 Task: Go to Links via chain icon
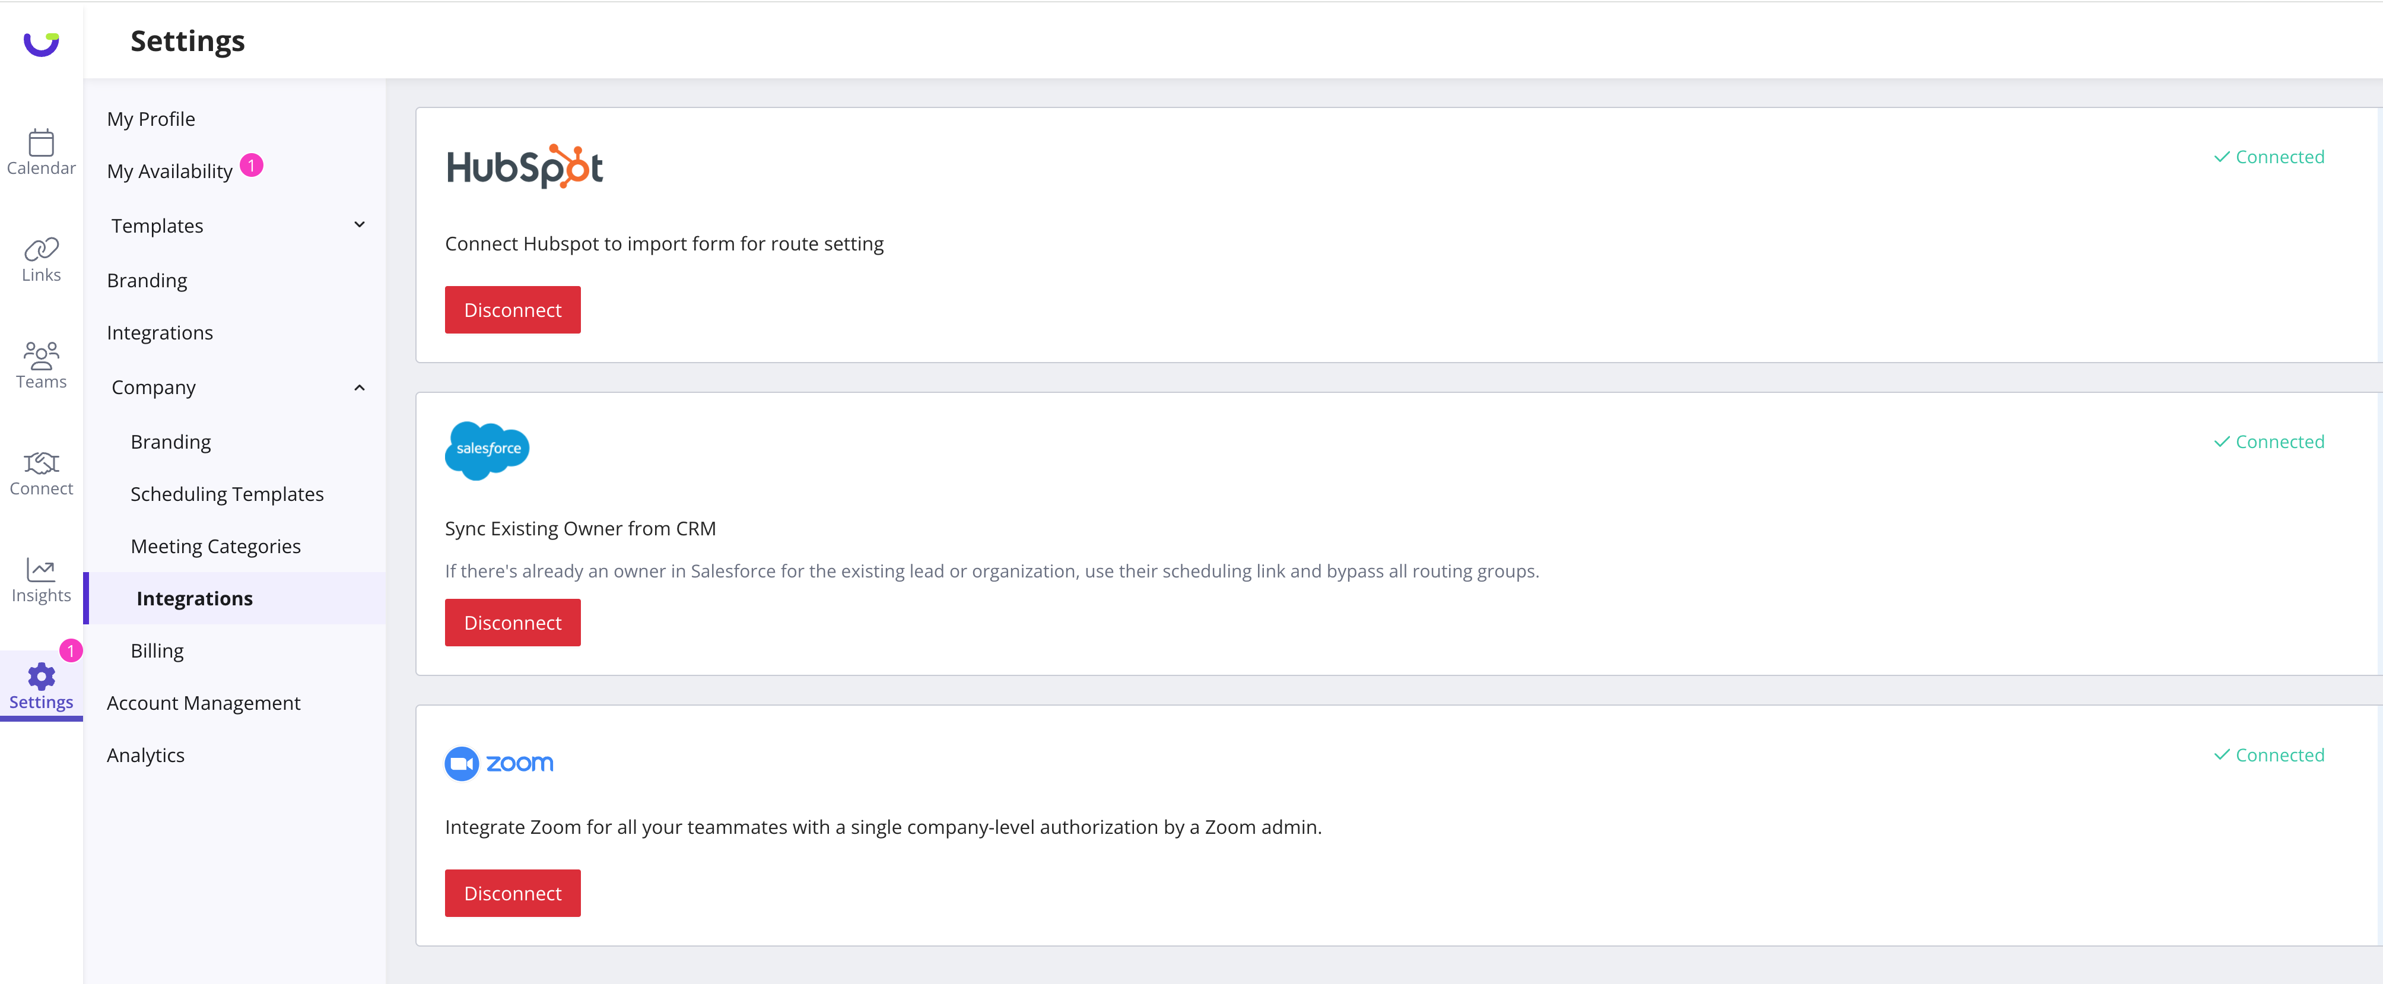click(41, 249)
